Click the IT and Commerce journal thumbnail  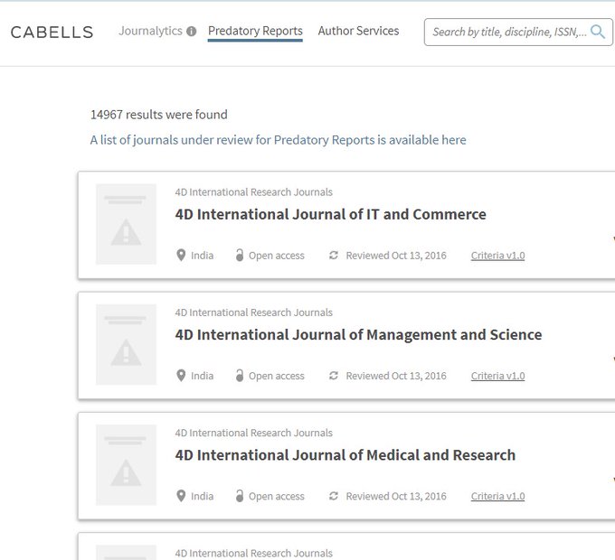126,224
